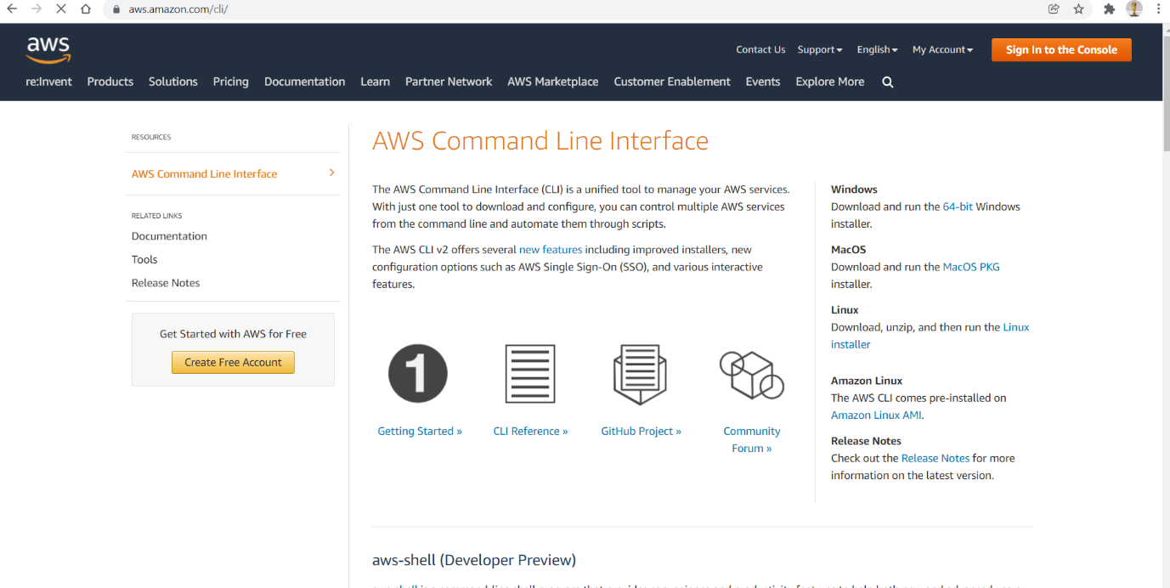The image size is (1170, 588).
Task: Bookmark this page with the star icon
Action: 1079,9
